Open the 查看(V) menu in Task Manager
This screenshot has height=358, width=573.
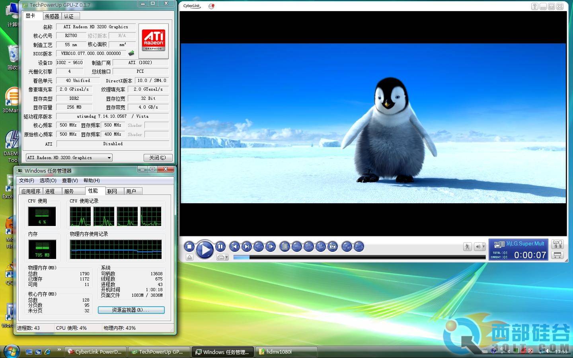click(70, 181)
